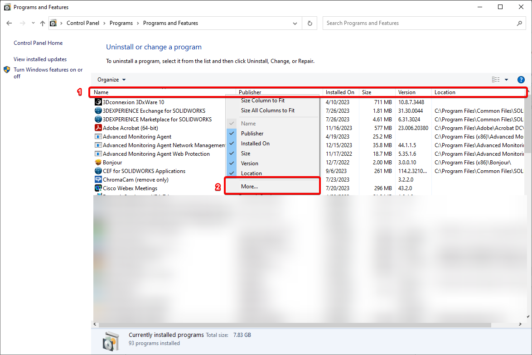Expand chevron before Control Panel breadcrumb

[62, 23]
